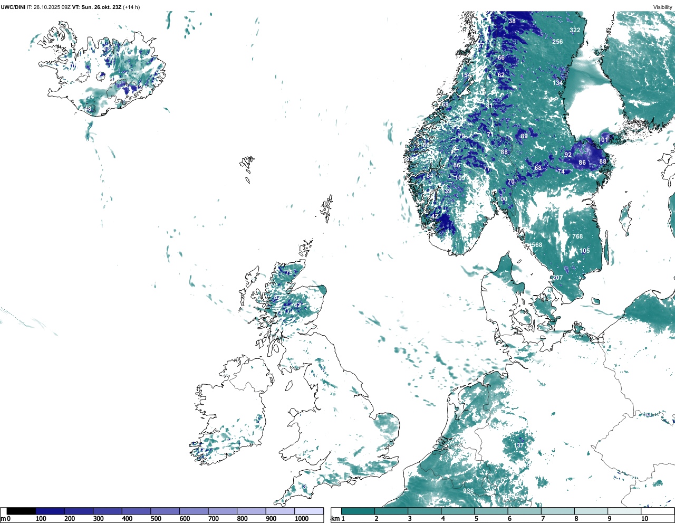This screenshot has height=523, width=675.
Task: Click the 79 value in Norwegian mountains
Action: [461, 137]
